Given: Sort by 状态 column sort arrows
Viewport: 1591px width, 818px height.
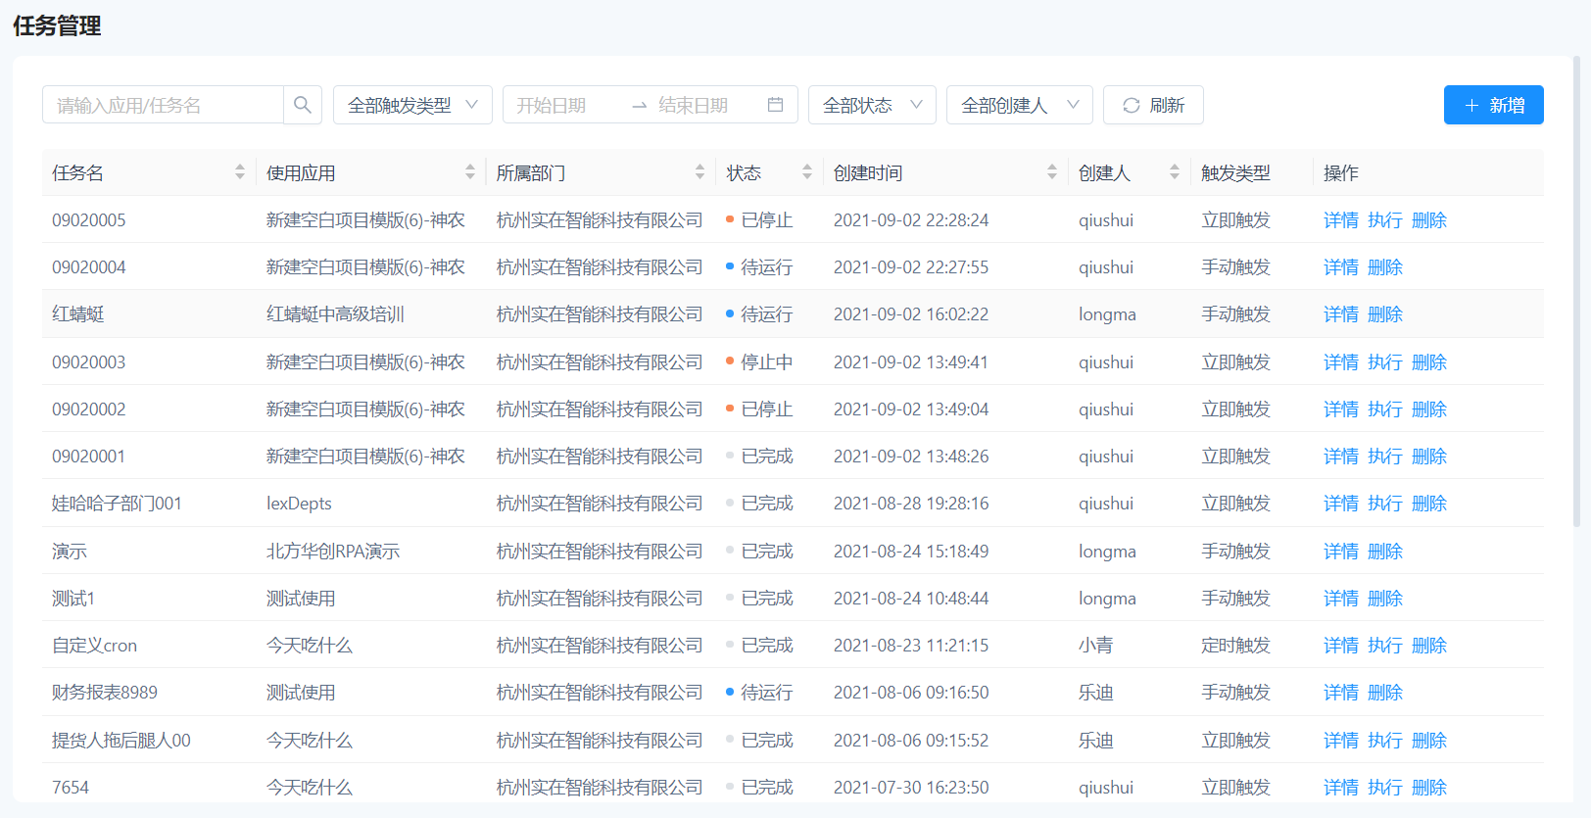Looking at the screenshot, I should click(x=807, y=172).
